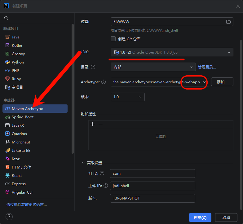Select the 空项目 empty project icon
The width and height of the screenshot is (243, 224).
tap(7, 87)
